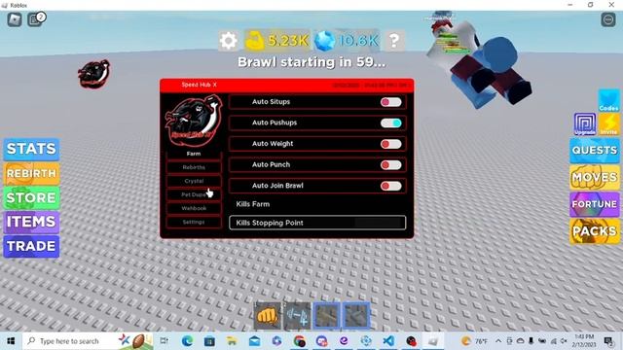The width and height of the screenshot is (623, 350).
Task: Show hidden system tray icons
Action: 498,341
